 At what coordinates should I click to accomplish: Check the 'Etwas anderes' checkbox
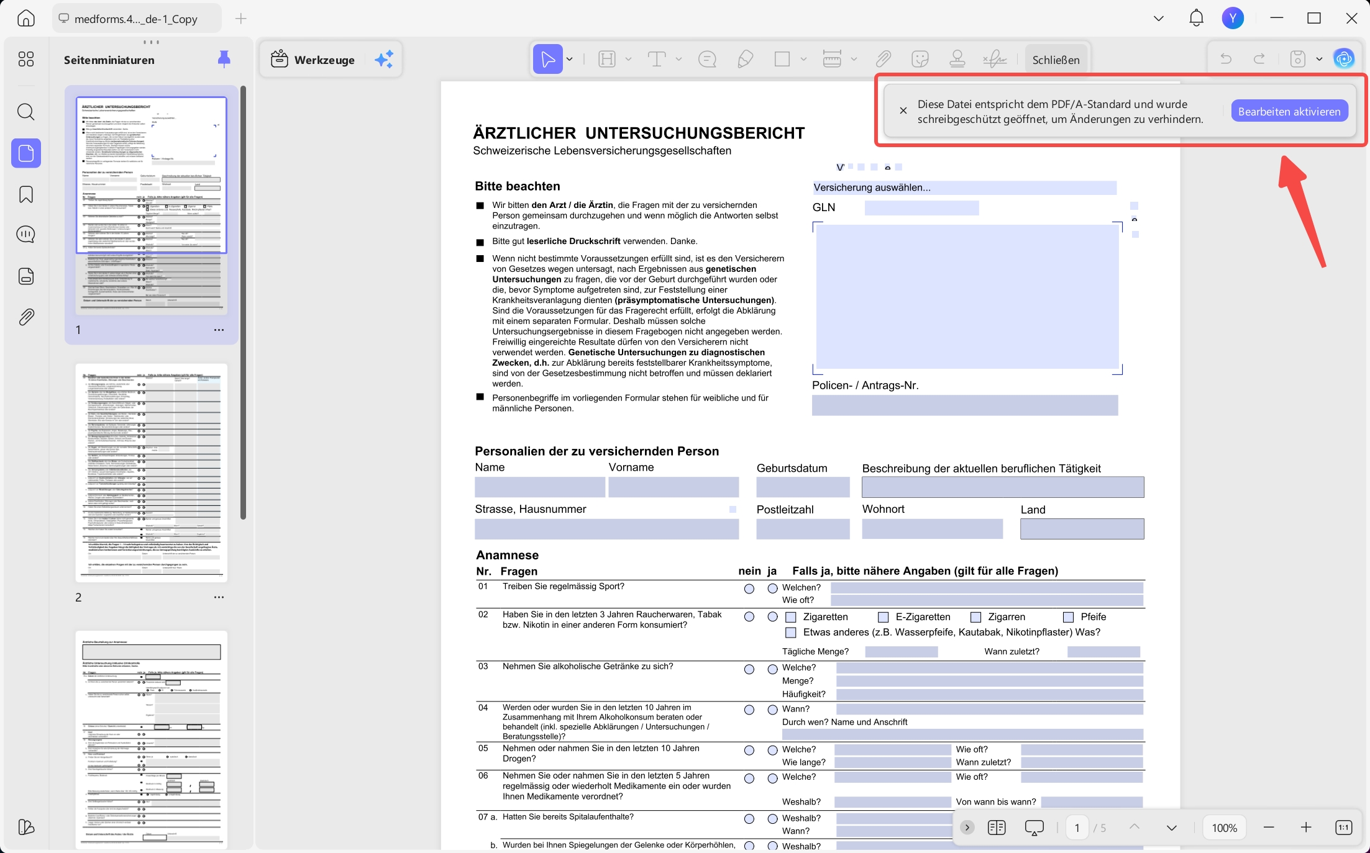tap(791, 633)
